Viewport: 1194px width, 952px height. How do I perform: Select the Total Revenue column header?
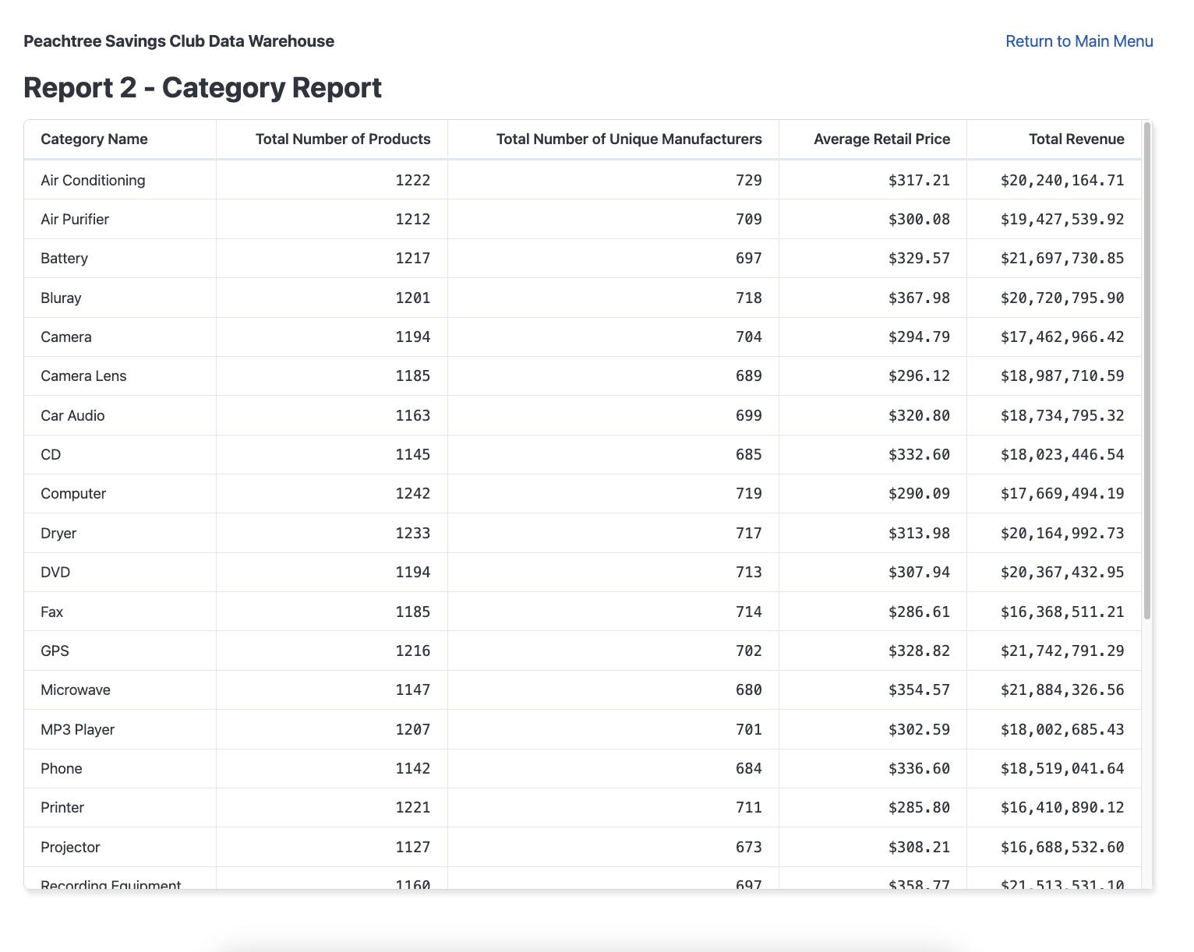pos(1076,139)
